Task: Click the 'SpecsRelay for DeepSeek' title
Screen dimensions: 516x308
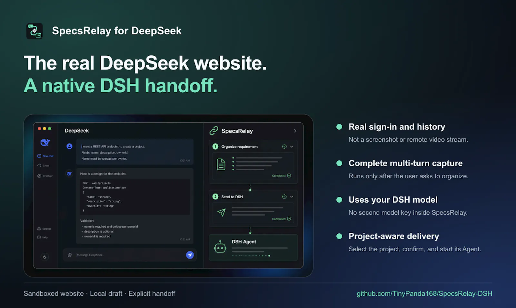Action: click(x=117, y=31)
